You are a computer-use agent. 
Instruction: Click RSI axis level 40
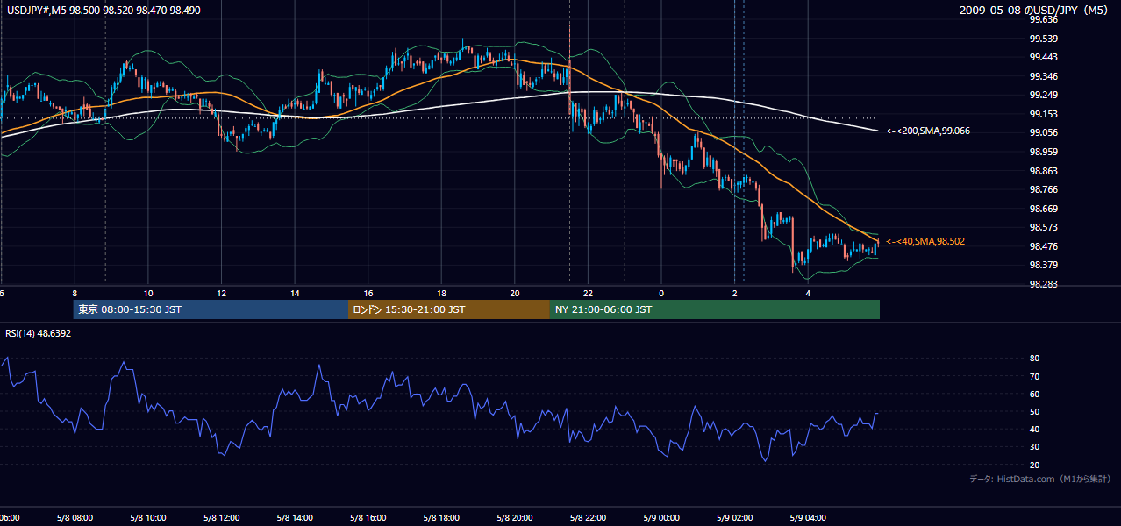click(1034, 429)
